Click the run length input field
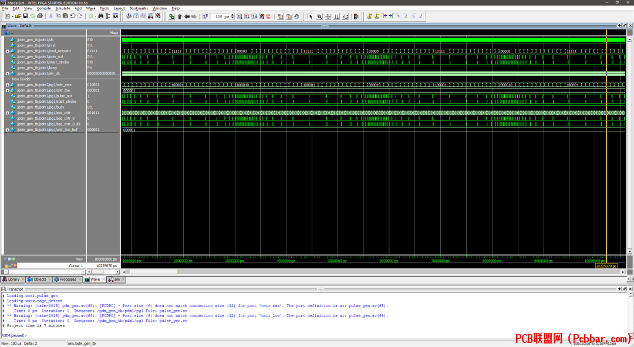 (x=220, y=16)
